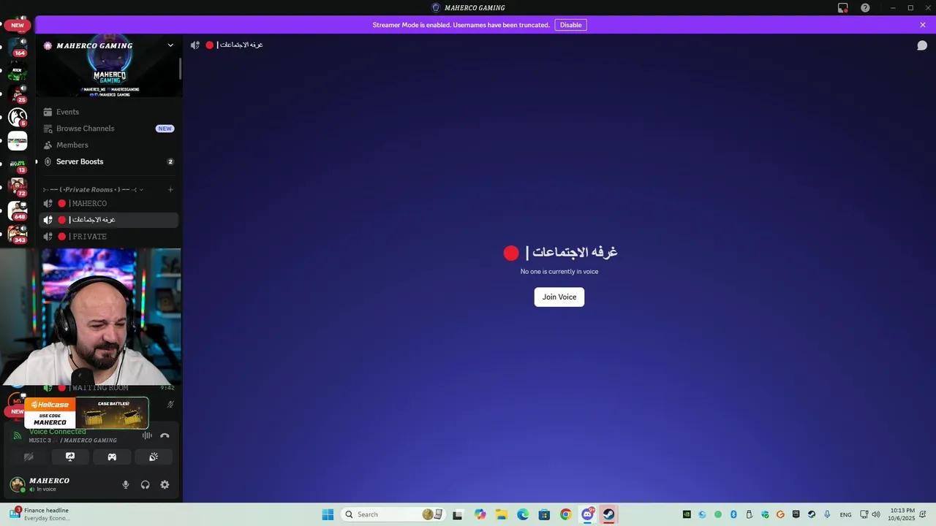Open MAHERCO user profile avatar
This screenshot has height=526, width=936.
pos(17,484)
